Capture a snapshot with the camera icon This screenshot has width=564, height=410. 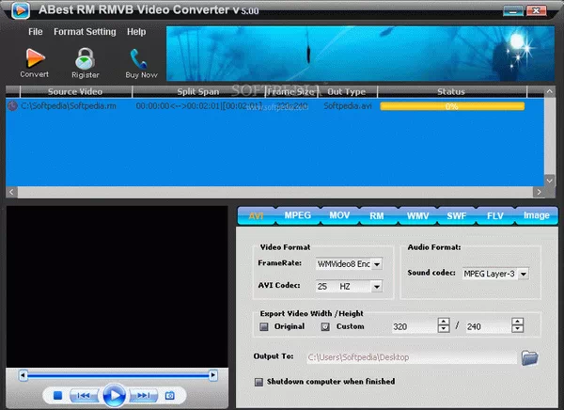pos(170,395)
